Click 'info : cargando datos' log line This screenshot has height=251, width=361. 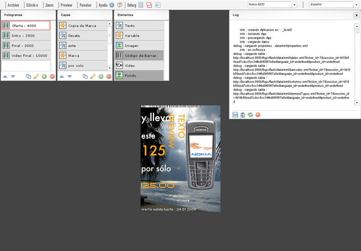coord(255,42)
